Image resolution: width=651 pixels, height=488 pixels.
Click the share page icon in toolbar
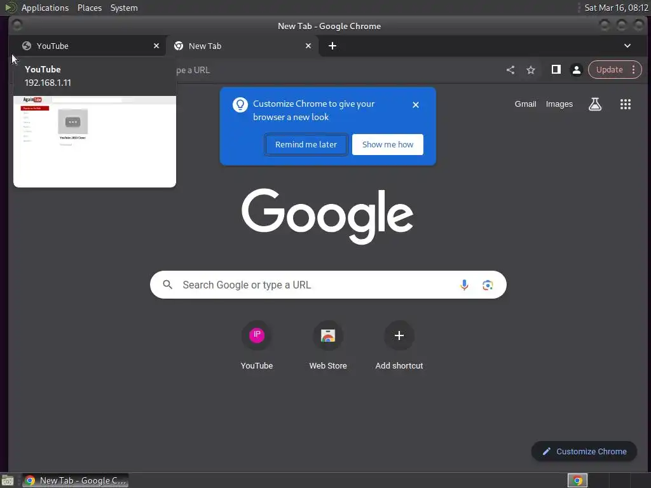coord(511,70)
